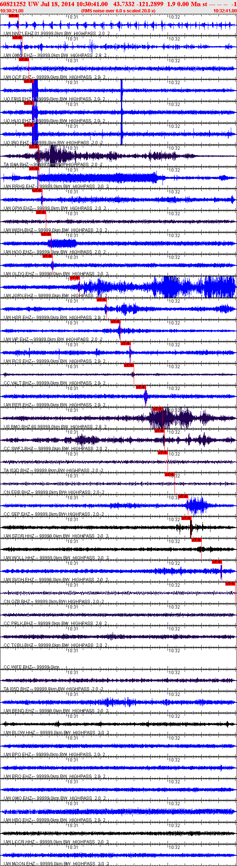Select the red pick marker on SVOH trace
The image size is (237, 866).
pyautogui.click(x=217, y=562)
